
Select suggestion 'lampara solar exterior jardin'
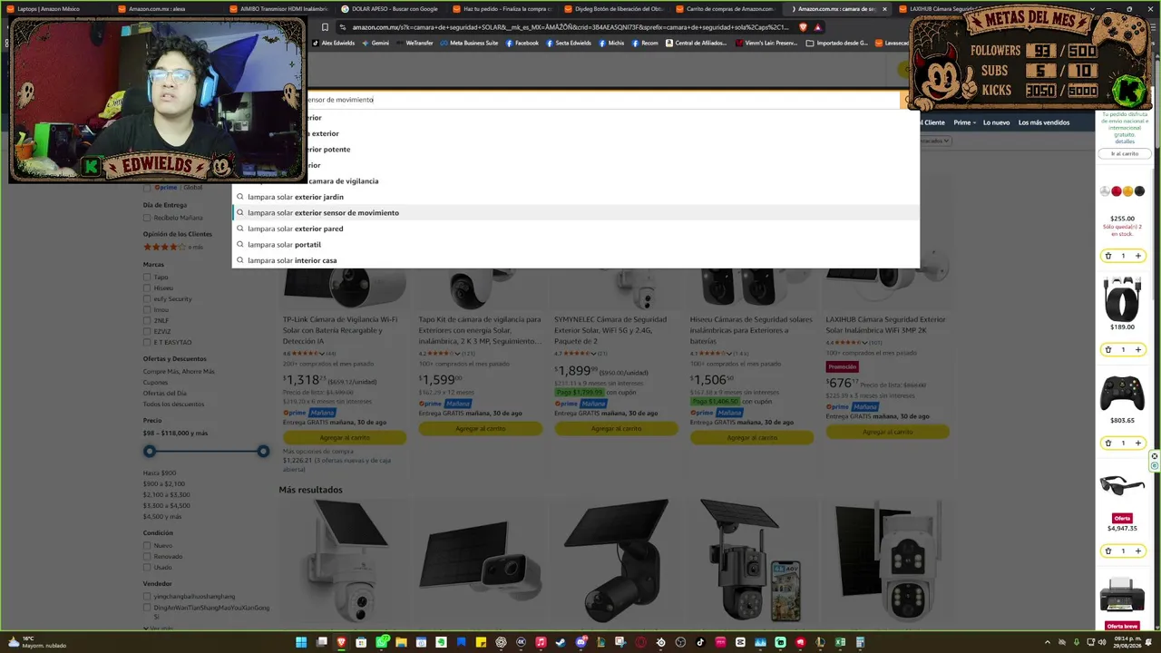pos(576,197)
